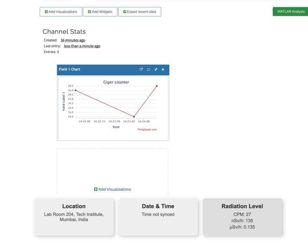Click the Add Widgets button
The image size is (308, 241).
point(100,12)
